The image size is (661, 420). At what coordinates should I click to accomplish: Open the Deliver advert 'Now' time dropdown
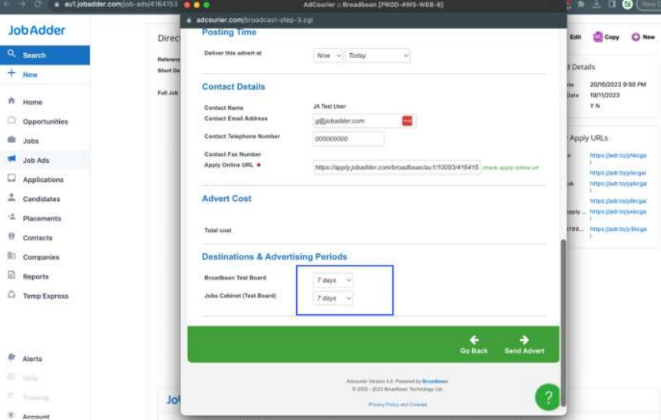point(328,55)
